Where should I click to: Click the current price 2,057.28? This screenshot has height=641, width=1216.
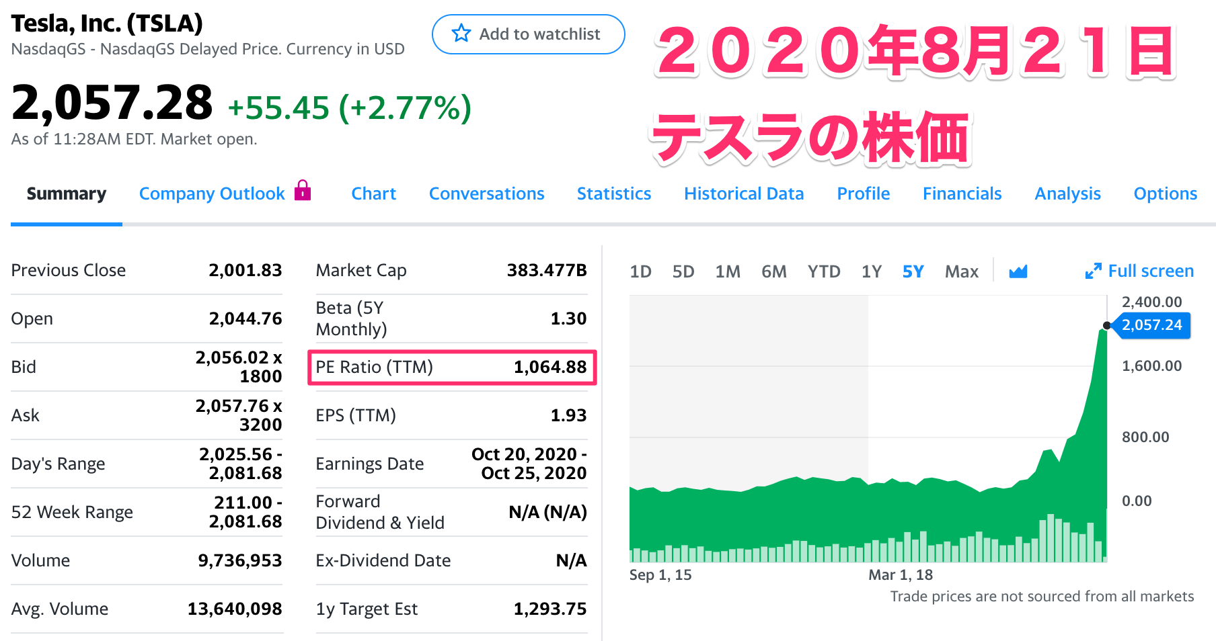tap(112, 103)
